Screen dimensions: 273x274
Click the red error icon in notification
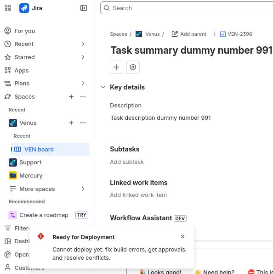click(x=41, y=236)
